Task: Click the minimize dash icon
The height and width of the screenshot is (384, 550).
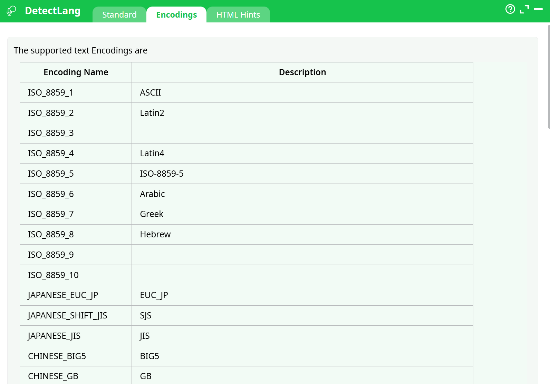Action: 538,9
